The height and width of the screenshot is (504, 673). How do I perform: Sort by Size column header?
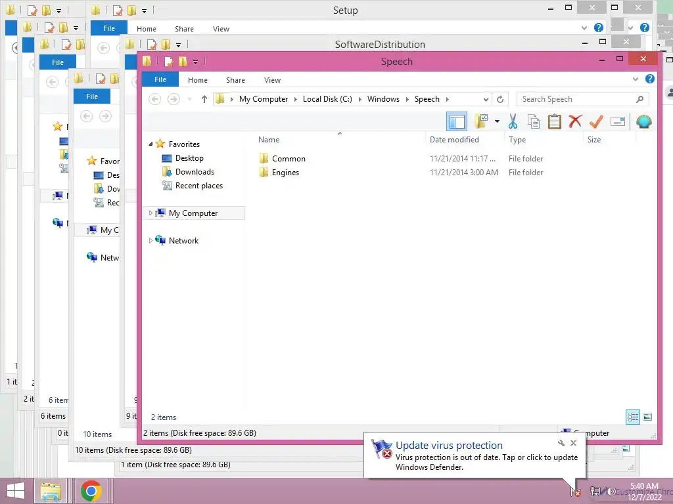pyautogui.click(x=594, y=140)
